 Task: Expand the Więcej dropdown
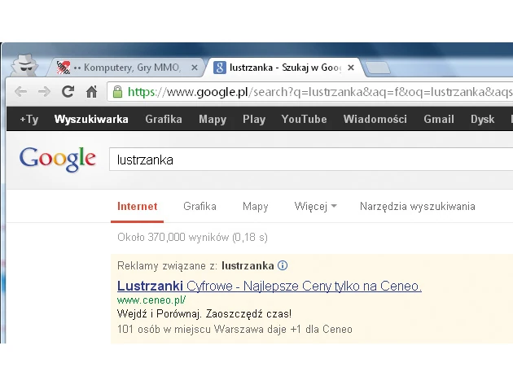(315, 207)
